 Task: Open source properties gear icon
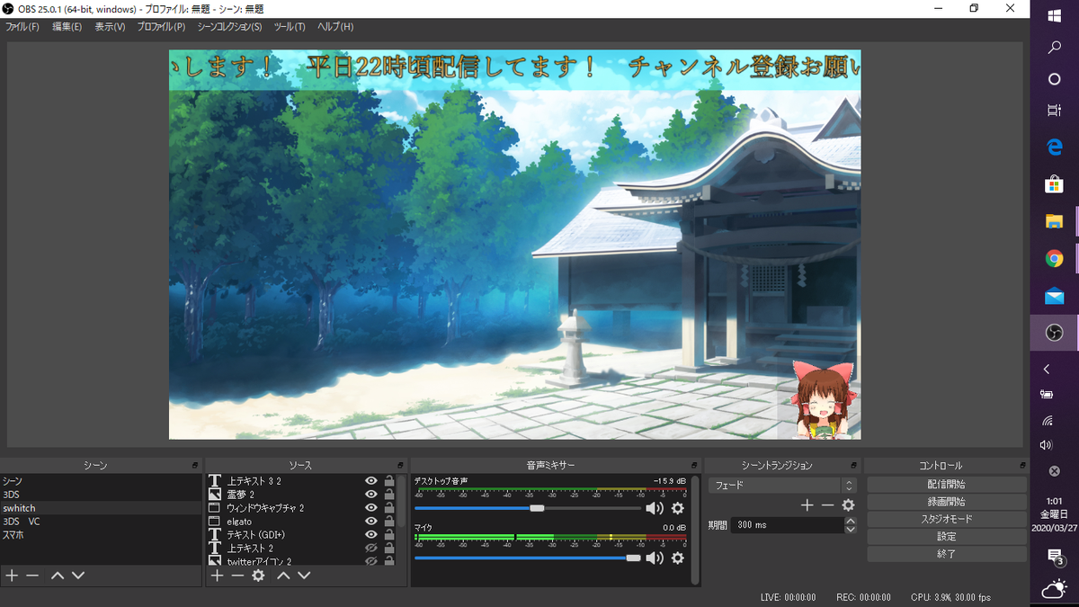pyautogui.click(x=258, y=576)
